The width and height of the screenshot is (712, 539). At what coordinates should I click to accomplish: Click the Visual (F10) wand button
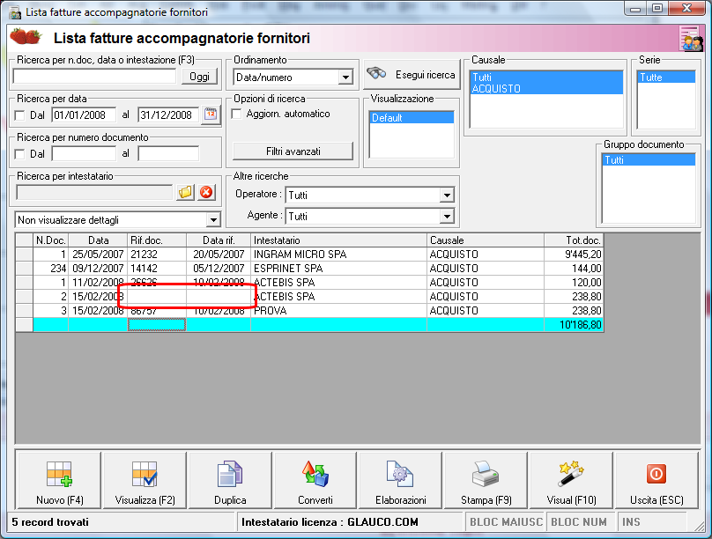571,481
